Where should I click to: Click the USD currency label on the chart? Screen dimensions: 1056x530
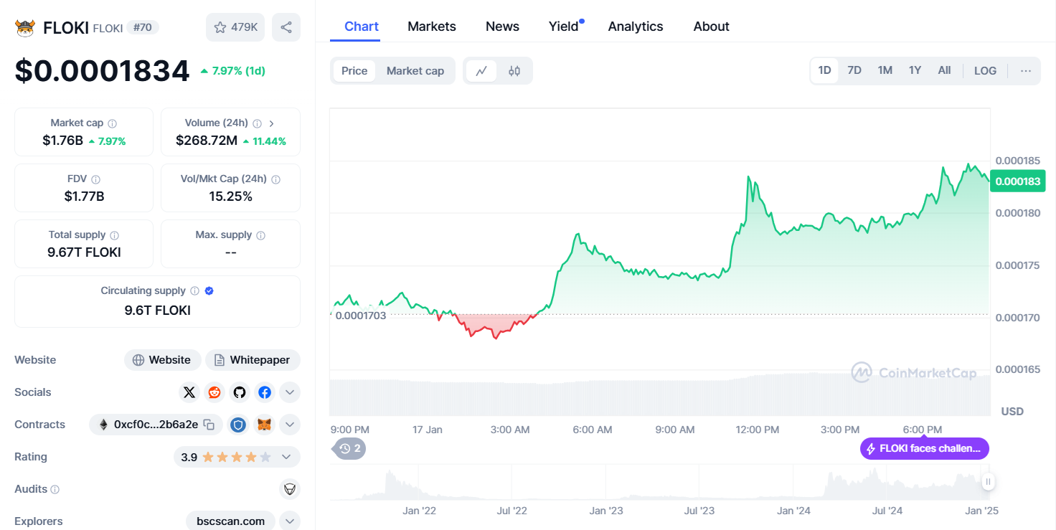pyautogui.click(x=1012, y=412)
